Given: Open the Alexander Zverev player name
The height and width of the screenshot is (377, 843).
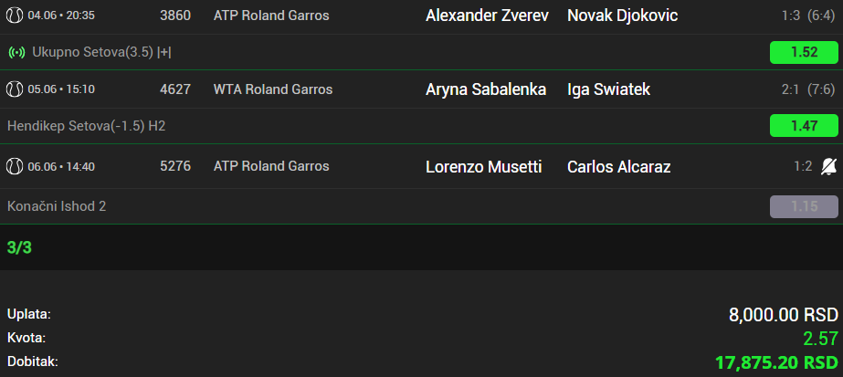Looking at the screenshot, I should click(487, 16).
